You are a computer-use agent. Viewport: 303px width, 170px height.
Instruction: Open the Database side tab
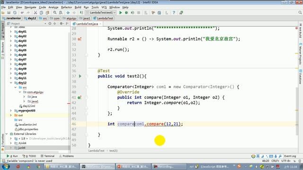[301, 76]
